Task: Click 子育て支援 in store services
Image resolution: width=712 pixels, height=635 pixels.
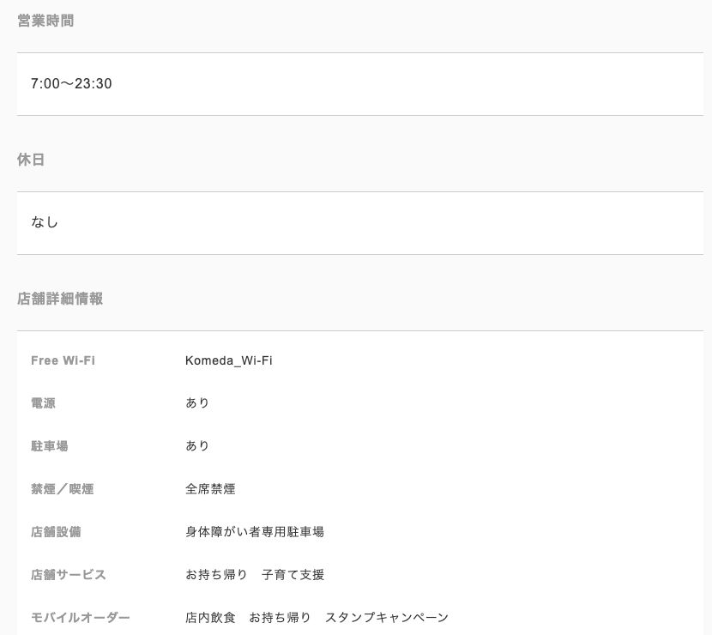Action: click(x=293, y=575)
